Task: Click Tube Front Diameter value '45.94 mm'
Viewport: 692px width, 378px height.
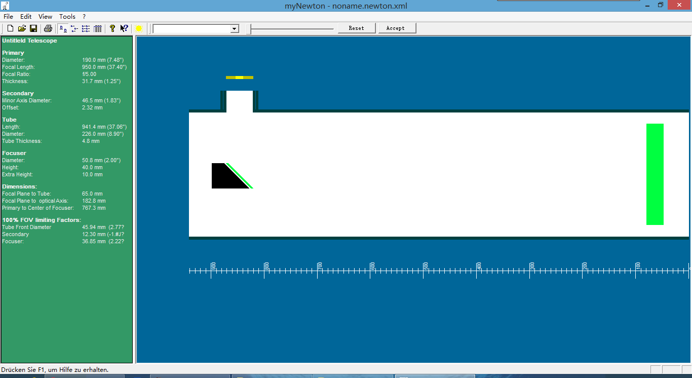Action: [94, 227]
